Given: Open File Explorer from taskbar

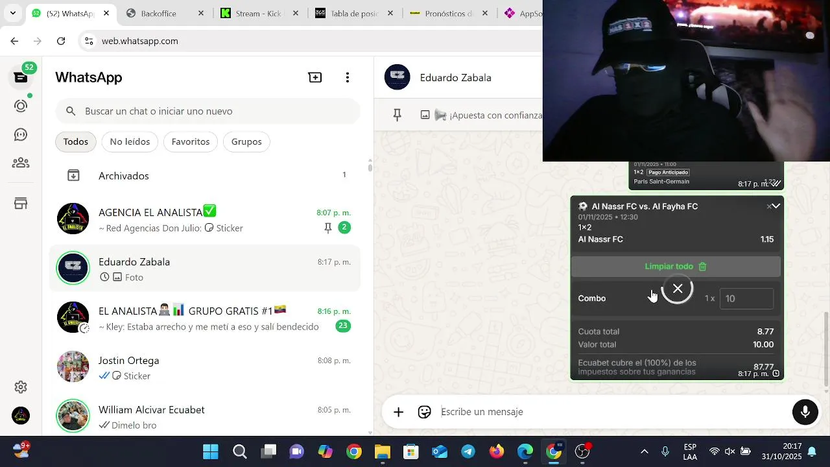Looking at the screenshot, I should [x=383, y=451].
